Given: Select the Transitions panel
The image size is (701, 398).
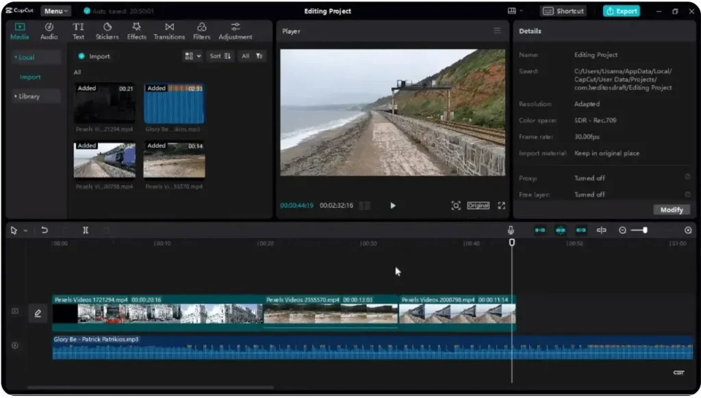Looking at the screenshot, I should pos(169,31).
